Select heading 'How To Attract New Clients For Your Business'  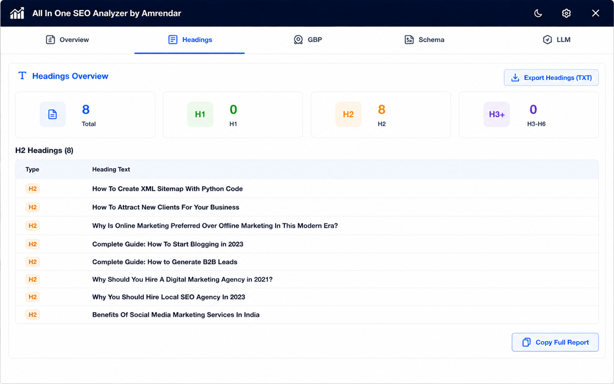[166, 207]
